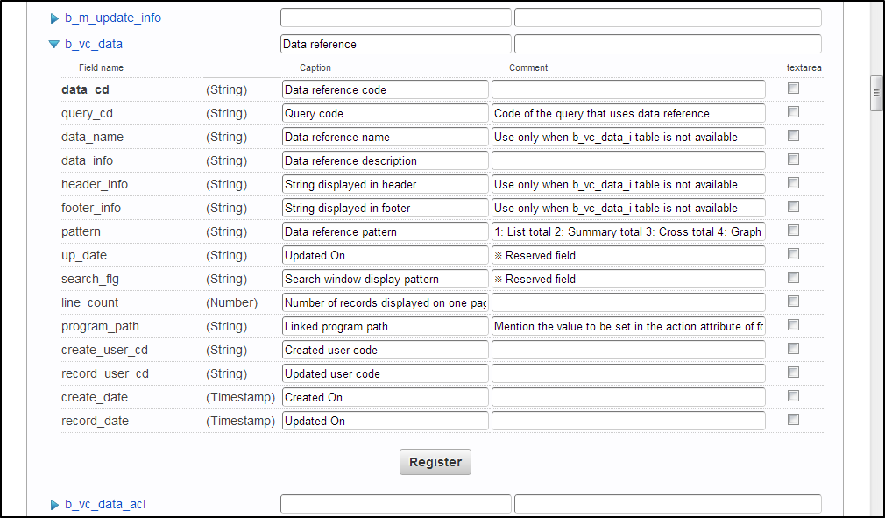Edit the line_count caption field

coord(385,302)
